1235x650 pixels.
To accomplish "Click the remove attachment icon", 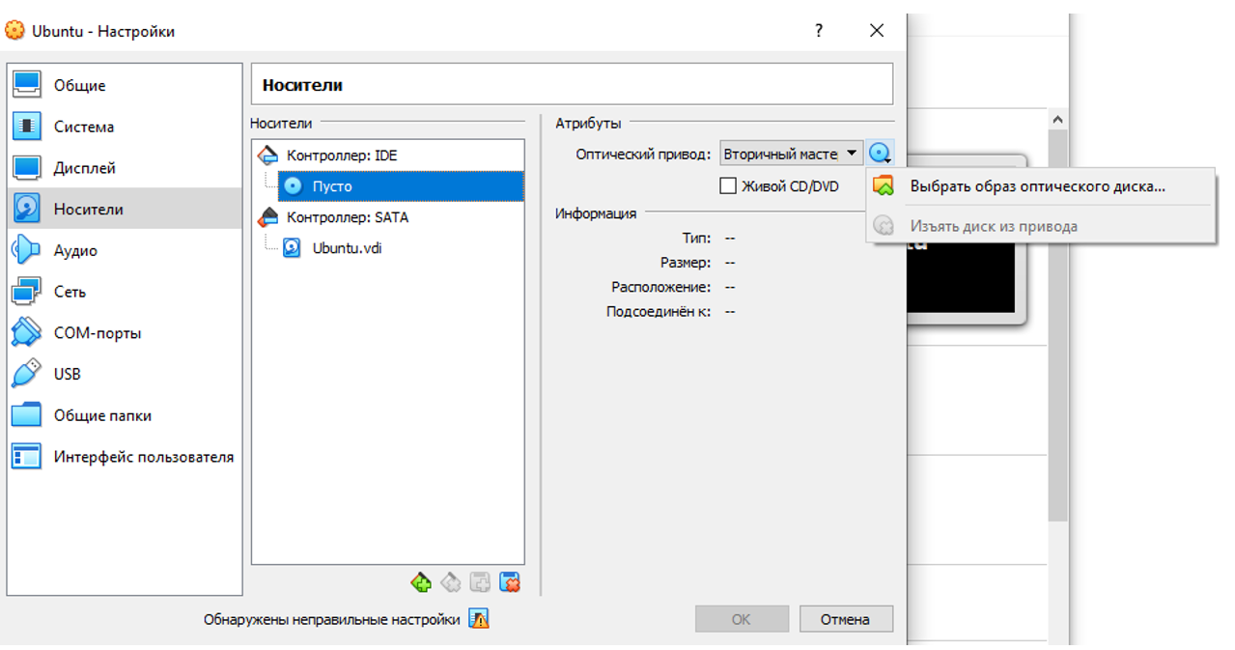I will click(510, 582).
